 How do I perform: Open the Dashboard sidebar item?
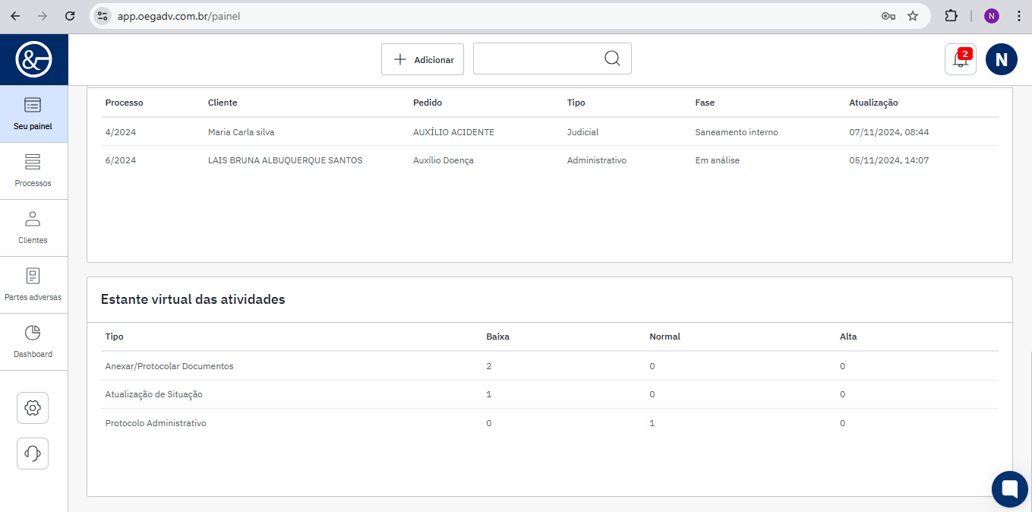pyautogui.click(x=33, y=342)
